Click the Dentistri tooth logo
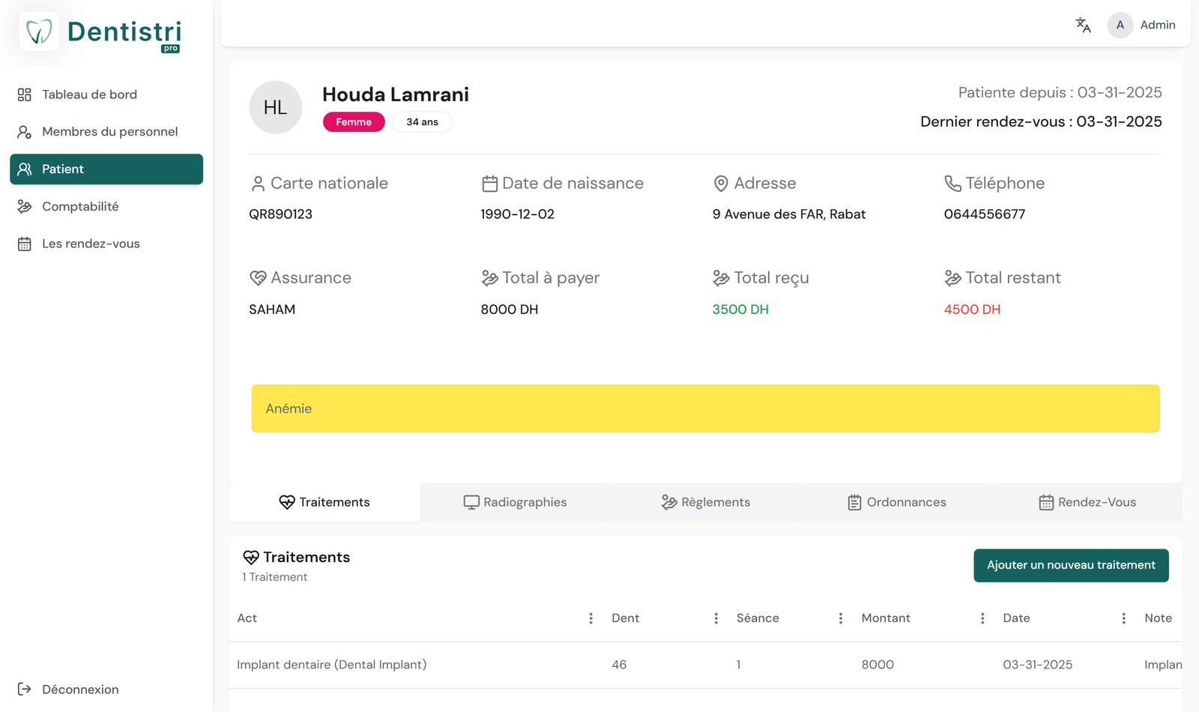Screen dimensions: 1199x712 coord(39,31)
